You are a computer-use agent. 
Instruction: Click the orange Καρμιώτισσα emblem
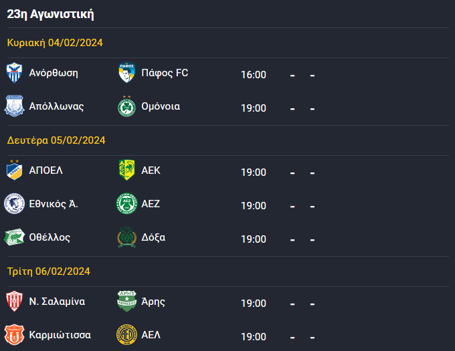(x=14, y=335)
